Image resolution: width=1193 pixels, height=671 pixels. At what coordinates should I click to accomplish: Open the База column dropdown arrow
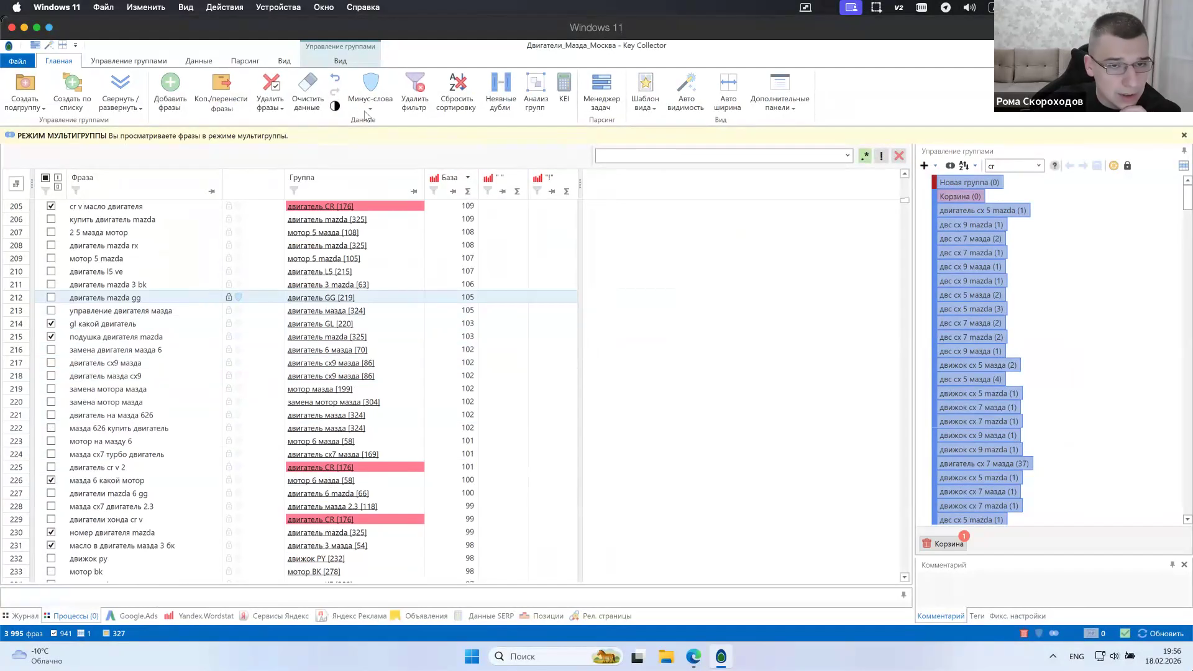[x=468, y=178]
